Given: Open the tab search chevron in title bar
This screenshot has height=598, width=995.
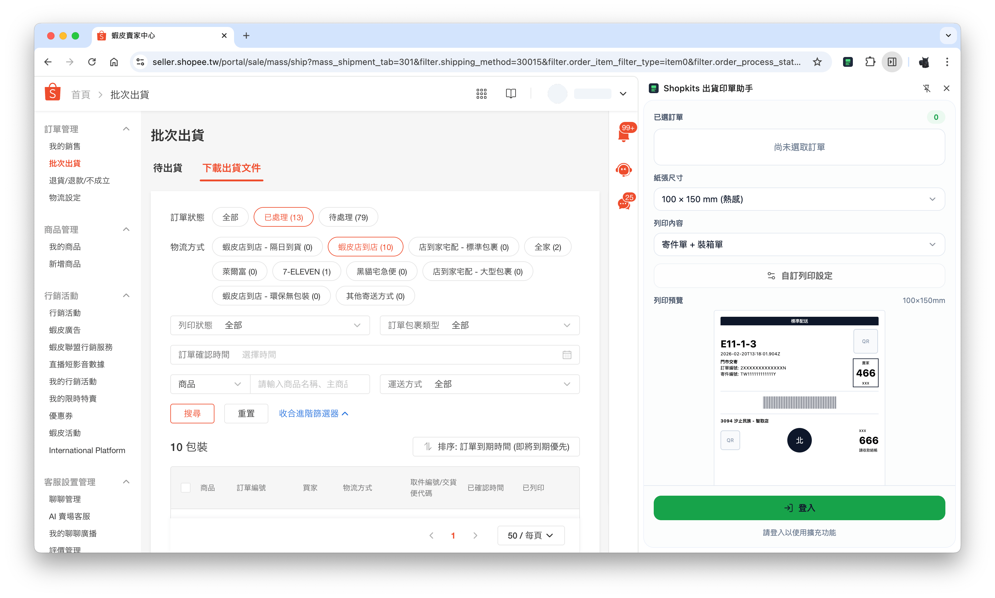Looking at the screenshot, I should 948,36.
